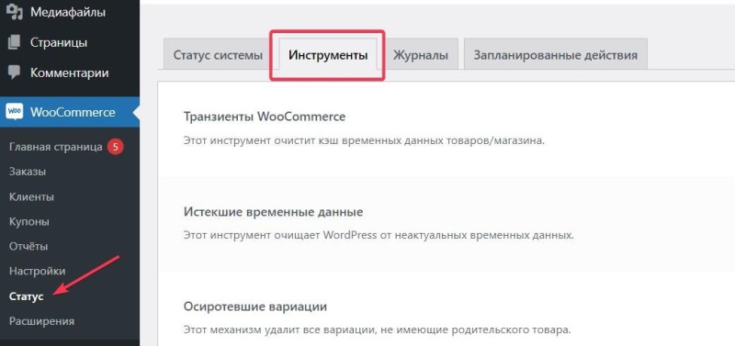Screen dimensions: 735x346
Task: Go to Главная страница submenu link
Action: pos(55,147)
